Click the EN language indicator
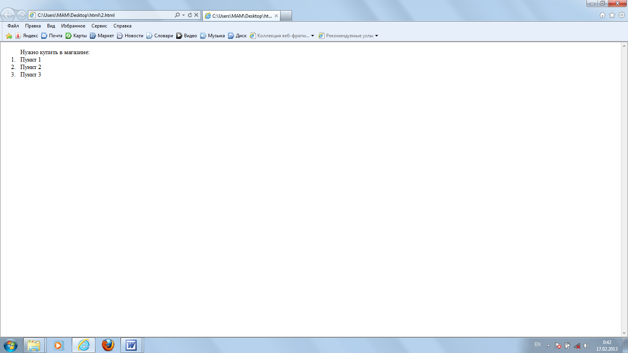 click(537, 344)
